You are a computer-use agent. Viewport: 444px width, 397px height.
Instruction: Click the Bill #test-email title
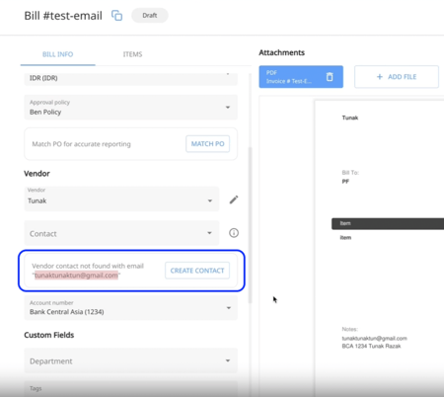(x=63, y=16)
